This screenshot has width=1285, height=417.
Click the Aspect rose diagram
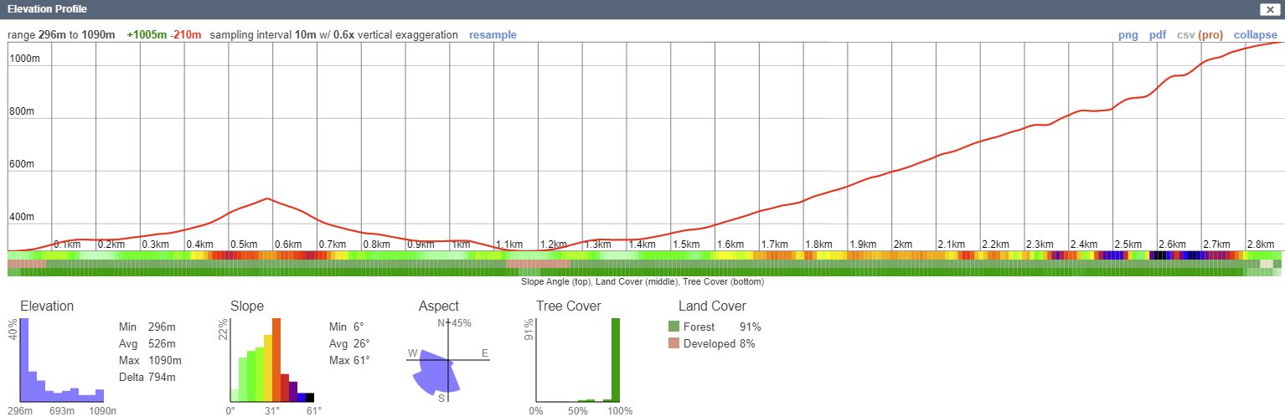coord(448,360)
